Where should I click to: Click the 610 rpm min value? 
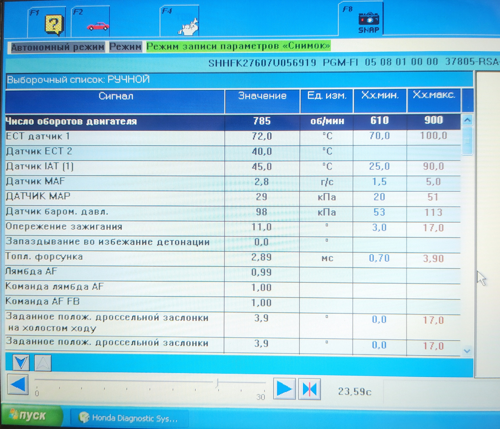[380, 120]
